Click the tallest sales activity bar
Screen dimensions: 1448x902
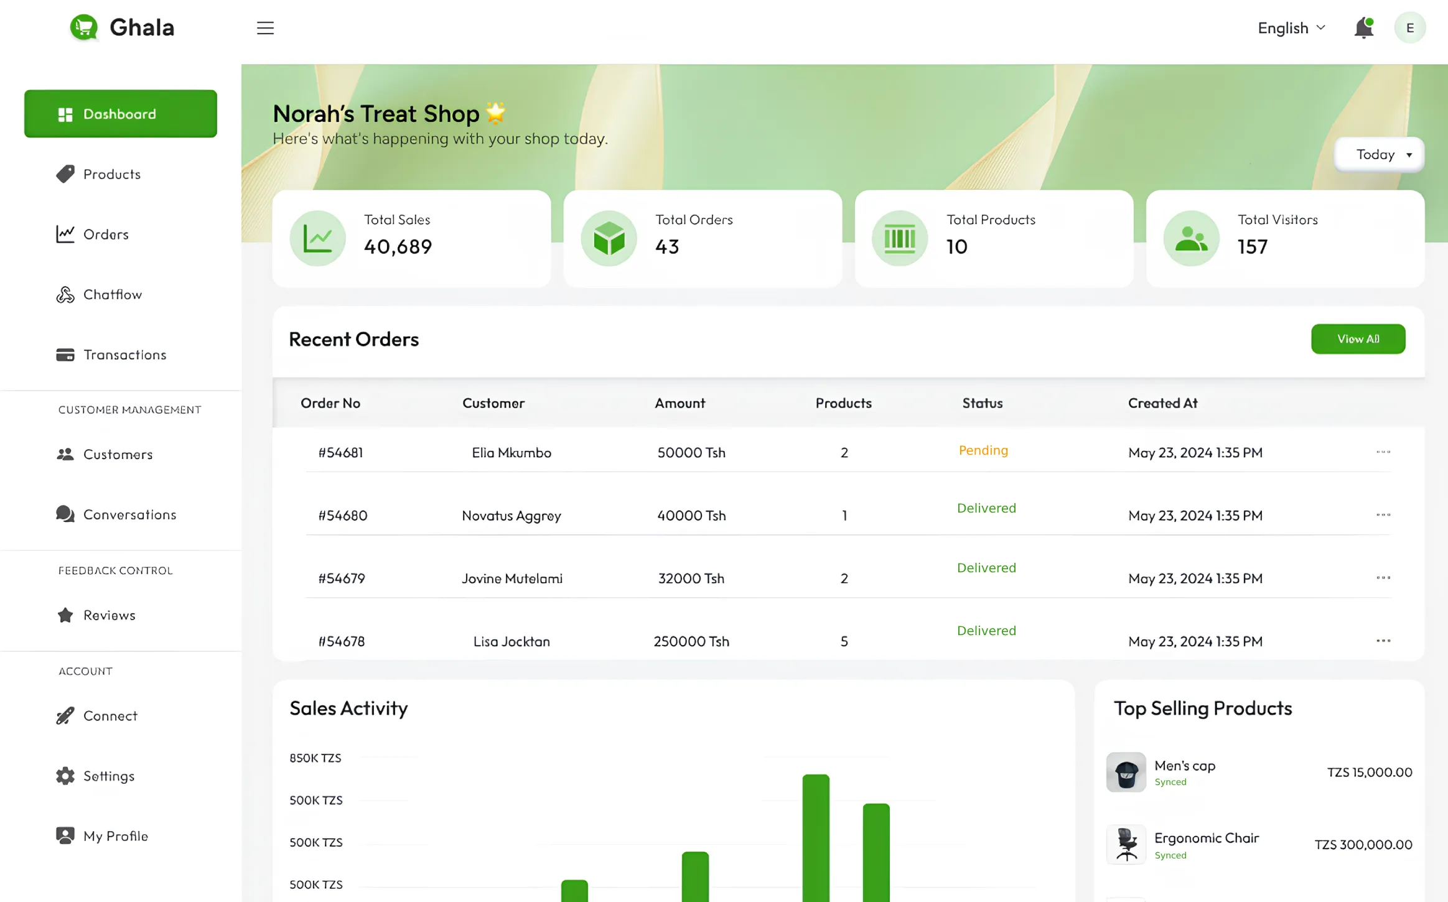(x=815, y=837)
